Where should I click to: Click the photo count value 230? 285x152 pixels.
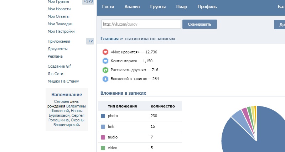coord(154,116)
